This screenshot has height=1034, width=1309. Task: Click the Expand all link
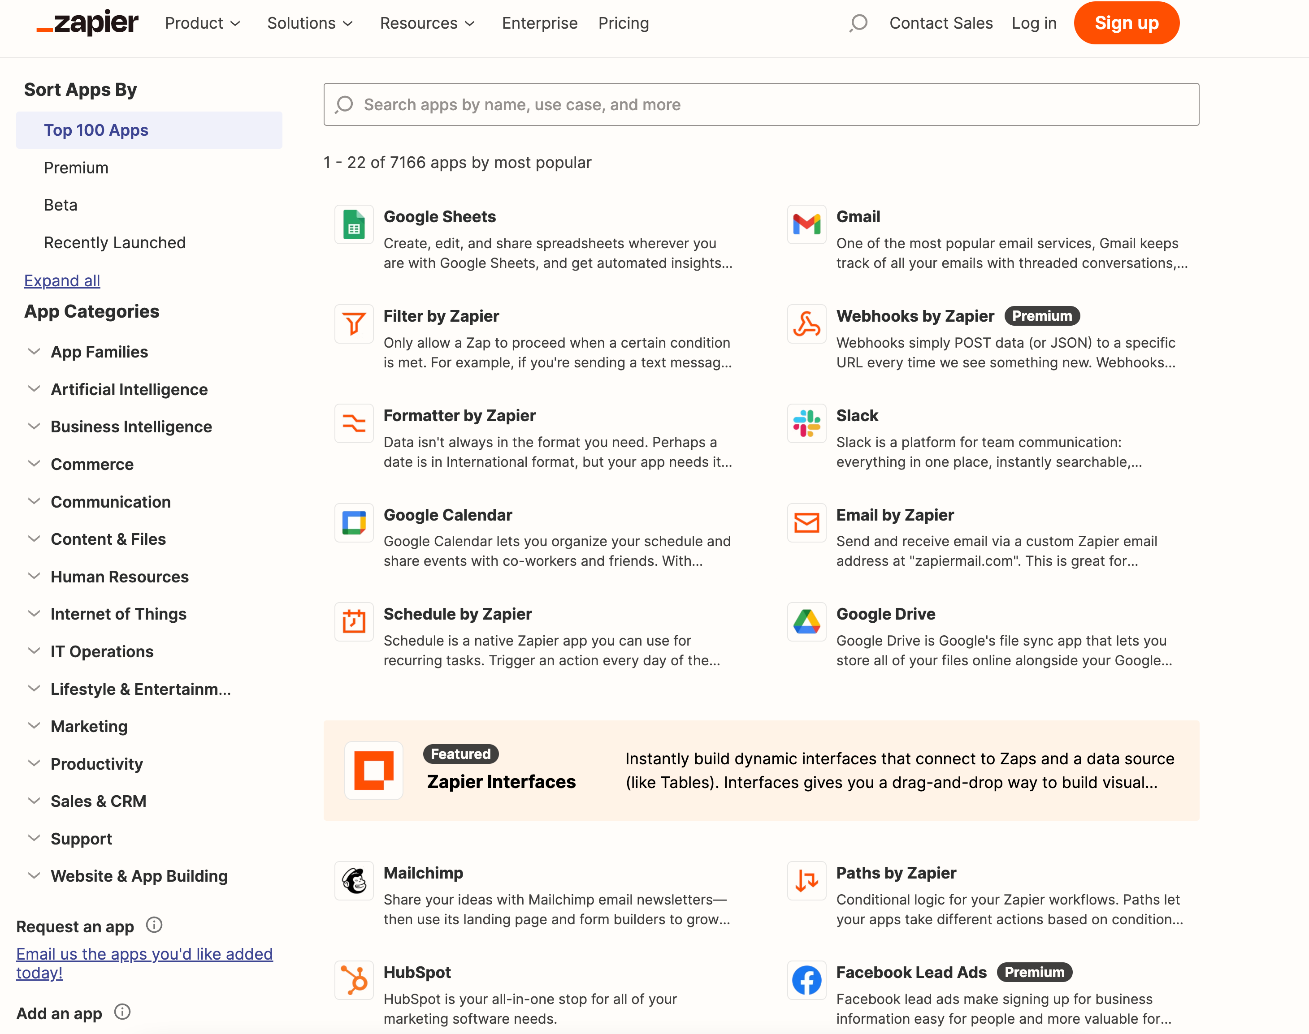click(62, 281)
